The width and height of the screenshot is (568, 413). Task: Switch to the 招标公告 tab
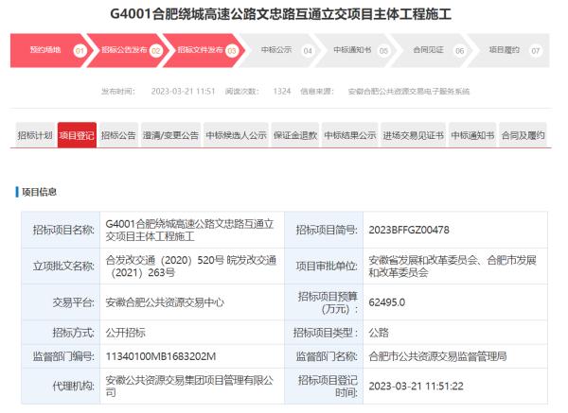[x=118, y=135]
